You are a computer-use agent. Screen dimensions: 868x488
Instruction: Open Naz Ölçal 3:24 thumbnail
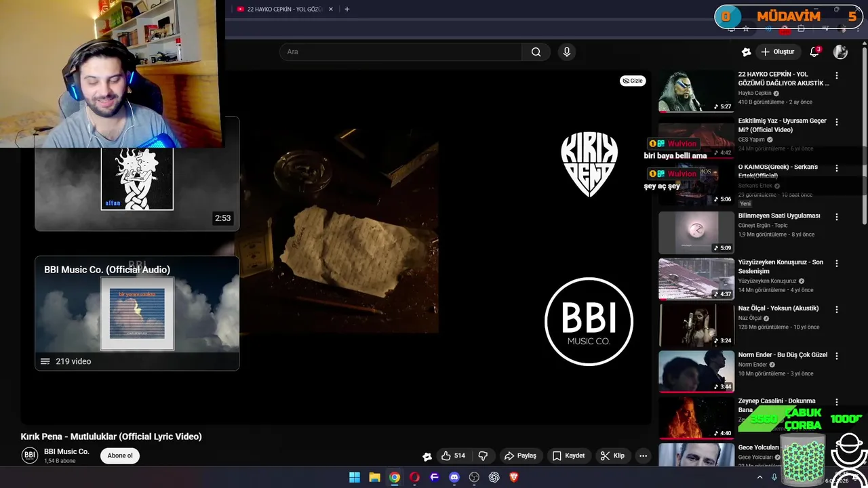pyautogui.click(x=696, y=325)
